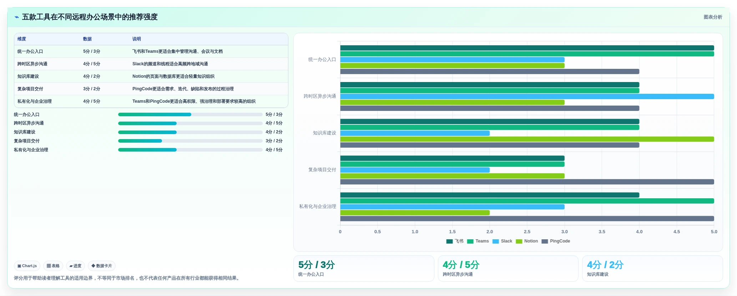Click the Teams bar in 私有化与企业治理 group

[x=527, y=201]
